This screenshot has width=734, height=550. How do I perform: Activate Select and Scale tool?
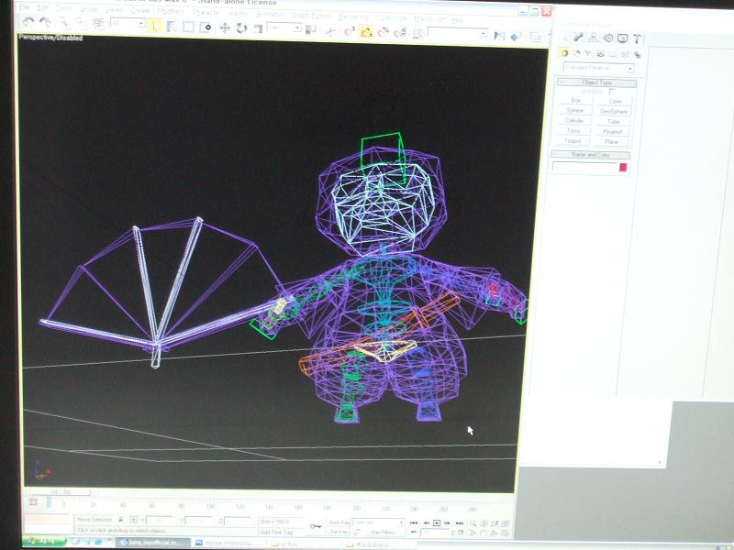(258, 28)
